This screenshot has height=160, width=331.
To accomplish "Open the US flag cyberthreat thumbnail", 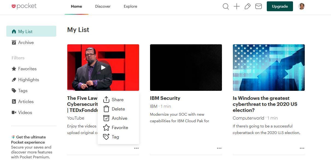I will [269, 68].
